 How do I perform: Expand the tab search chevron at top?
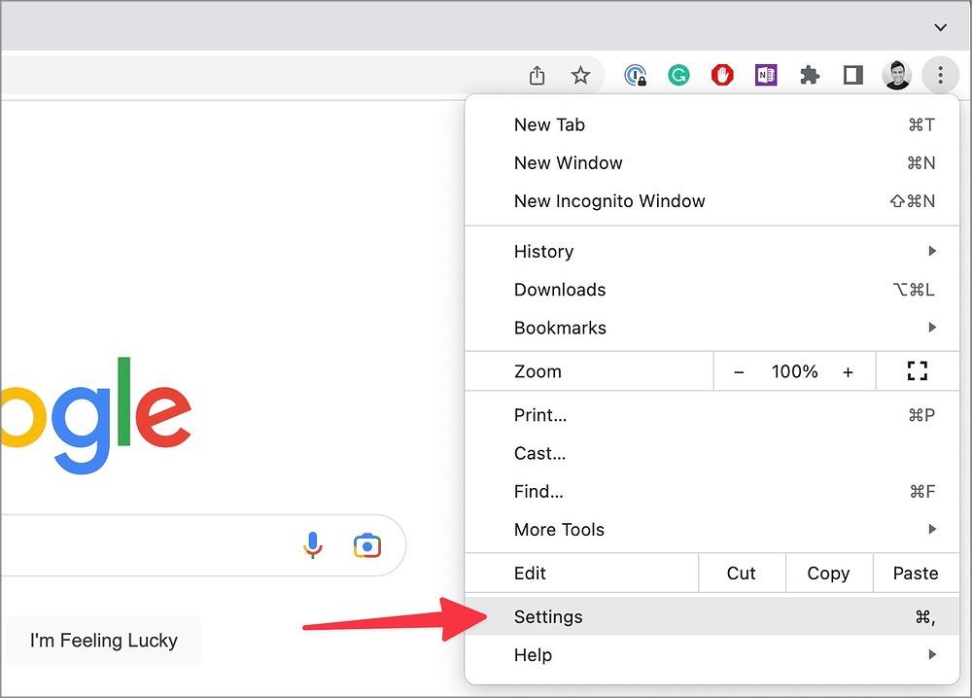tap(940, 27)
